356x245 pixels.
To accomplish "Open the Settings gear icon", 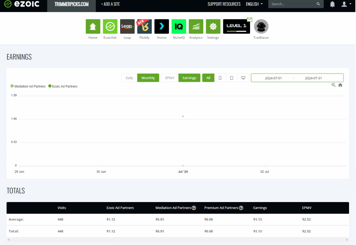I will coord(213,27).
